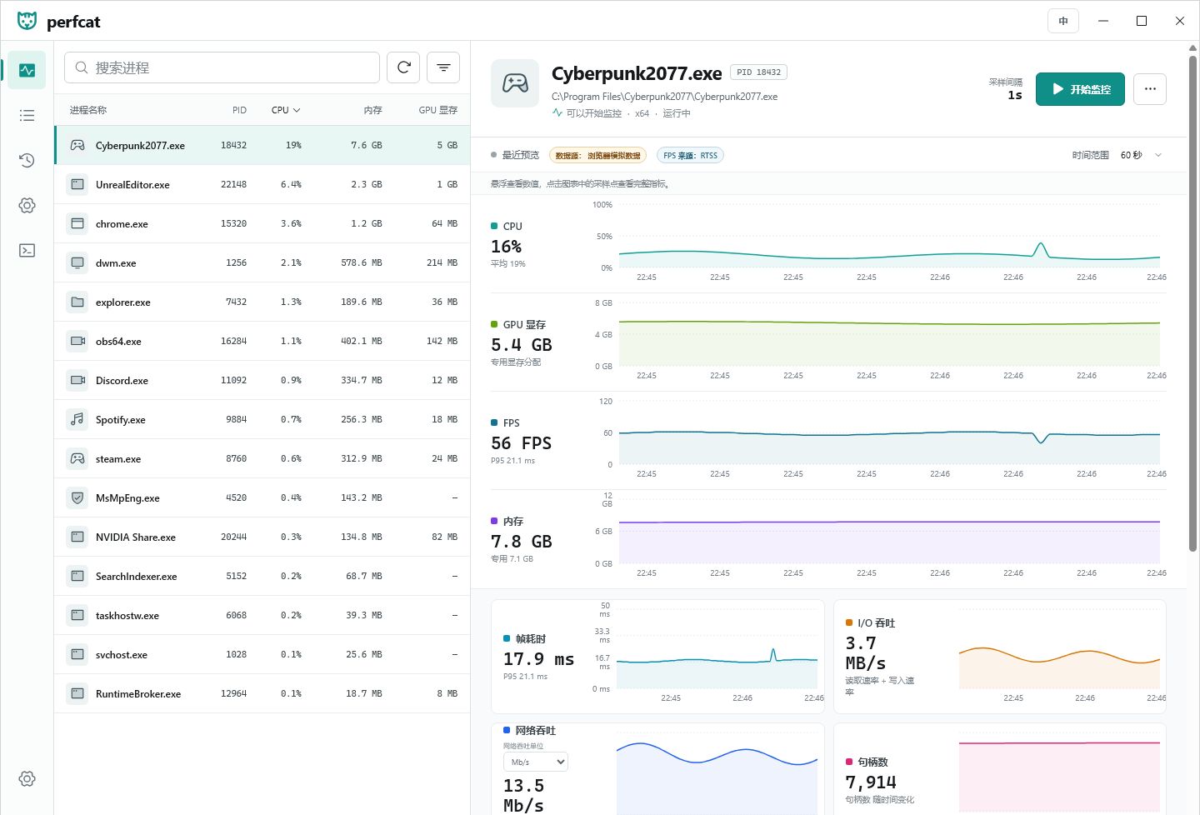Click the large gamepad icon in the process header

515,83
